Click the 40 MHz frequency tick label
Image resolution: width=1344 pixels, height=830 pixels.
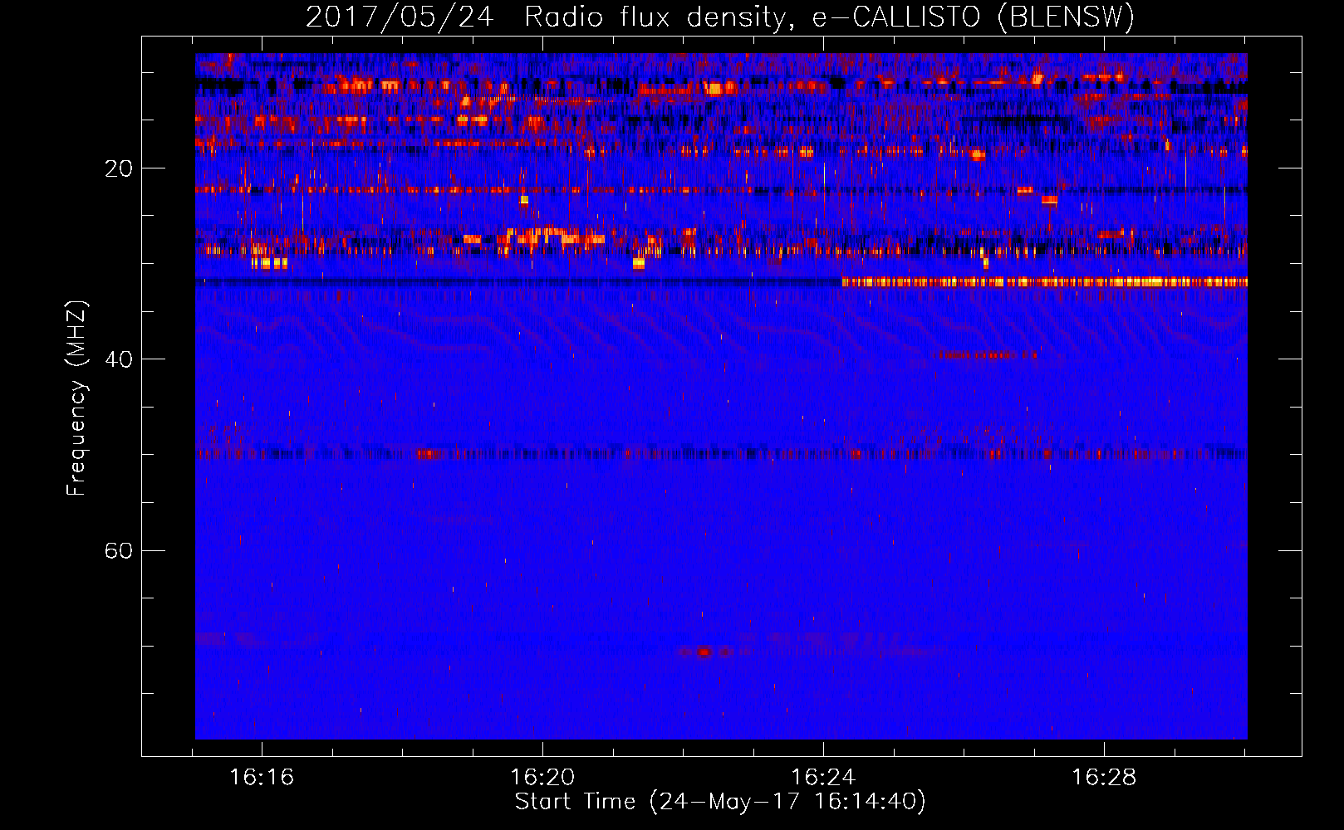pyautogui.click(x=119, y=359)
